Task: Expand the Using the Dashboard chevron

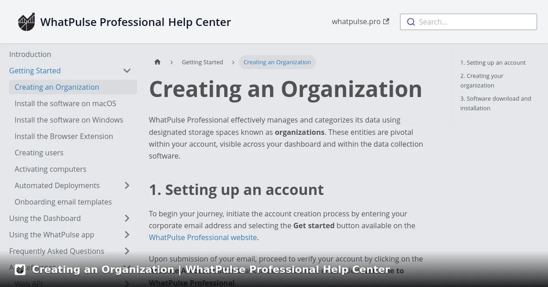Action: click(x=127, y=218)
